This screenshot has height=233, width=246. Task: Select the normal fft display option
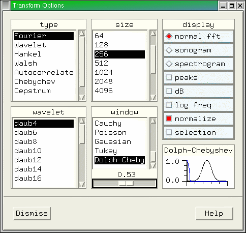(x=199, y=36)
